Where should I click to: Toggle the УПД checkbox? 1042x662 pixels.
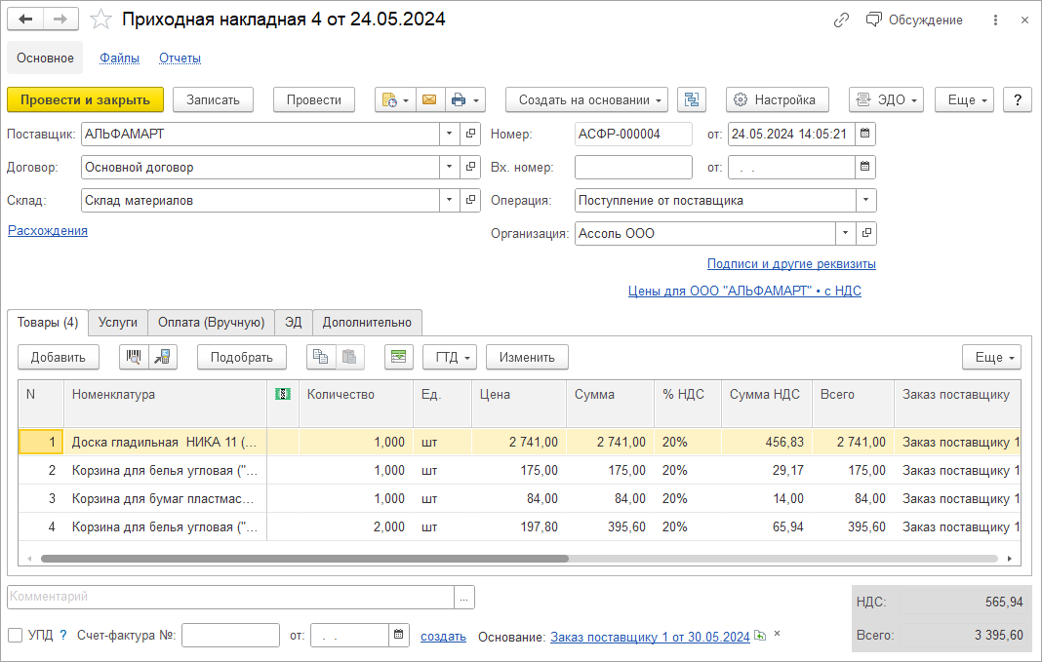click(16, 636)
